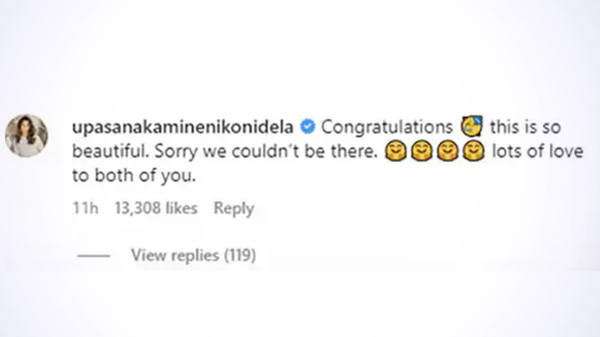The height and width of the screenshot is (337, 600).
Task: Click the text 'to both of you.'
Action: click(x=132, y=177)
